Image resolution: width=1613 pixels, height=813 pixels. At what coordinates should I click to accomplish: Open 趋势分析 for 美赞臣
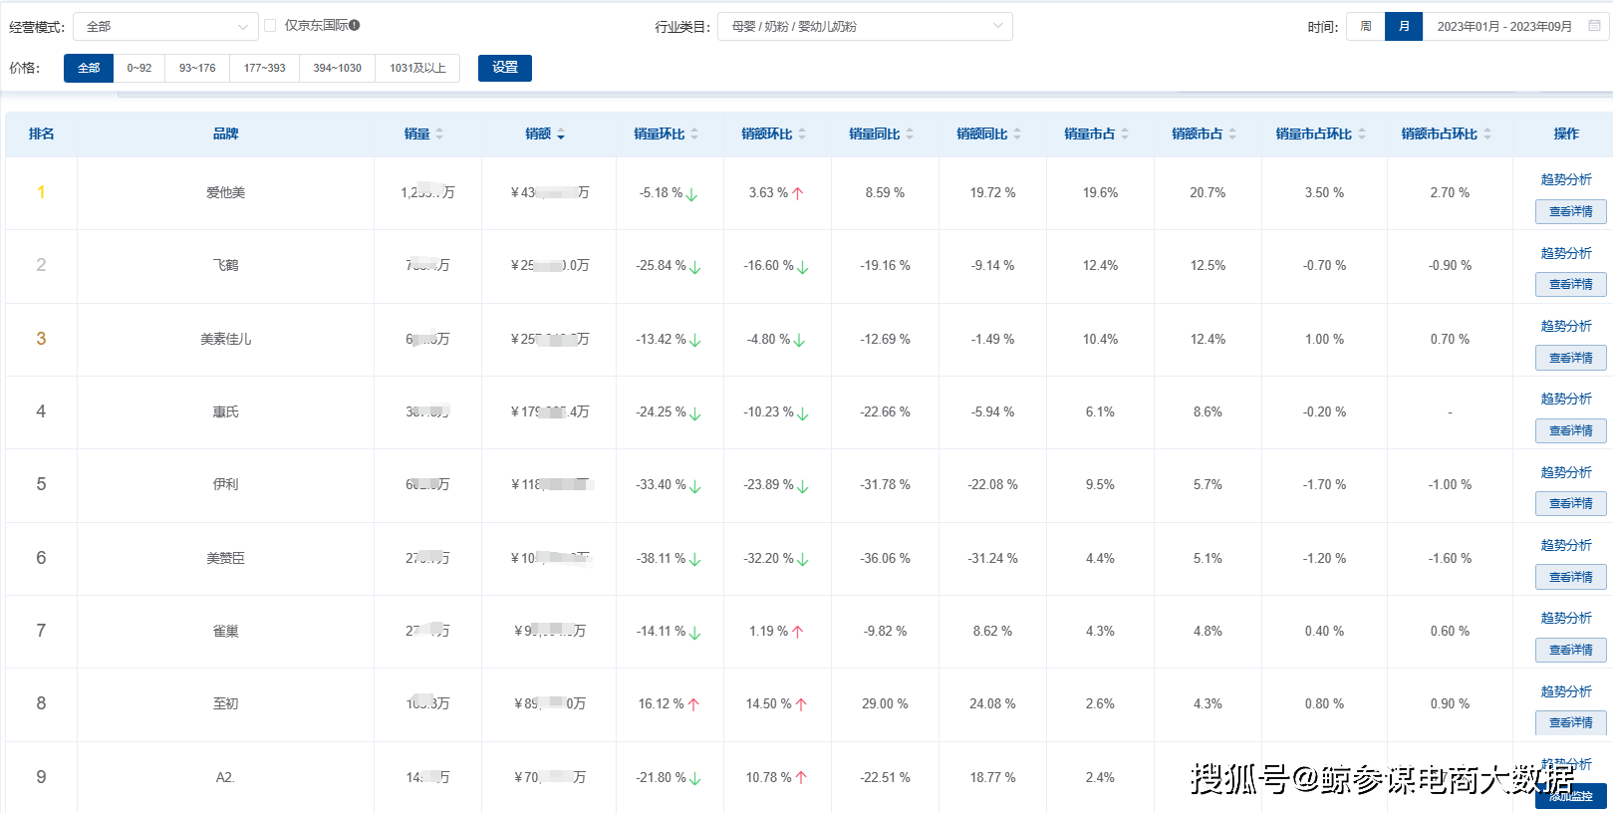coord(1566,545)
